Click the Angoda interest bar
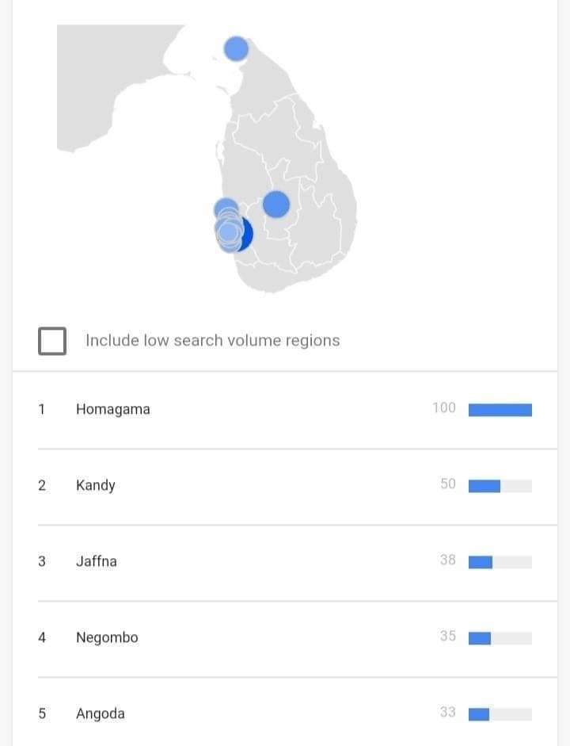Image resolution: width=570 pixels, height=746 pixels. click(x=500, y=714)
